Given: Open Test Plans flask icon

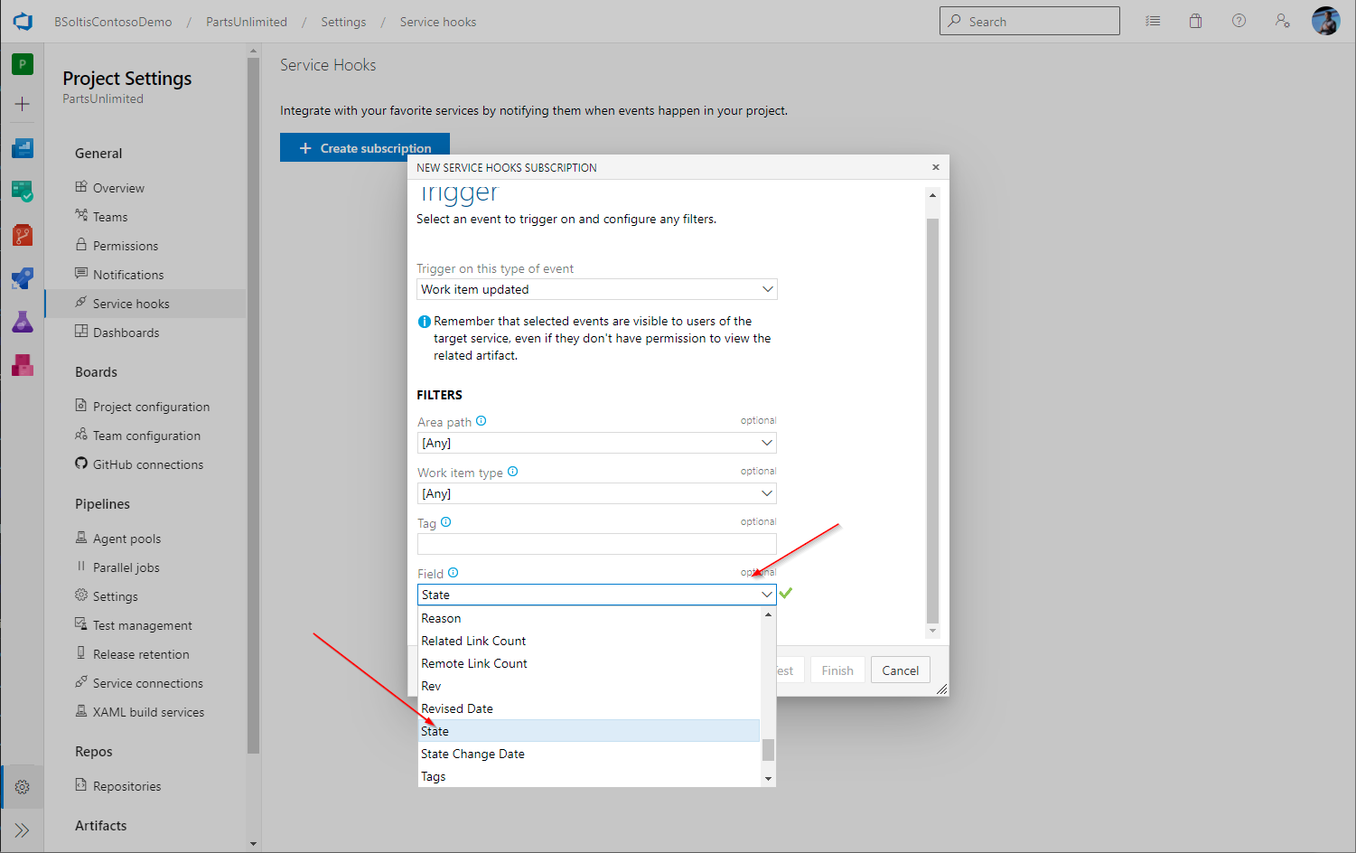Looking at the screenshot, I should pyautogui.click(x=23, y=322).
